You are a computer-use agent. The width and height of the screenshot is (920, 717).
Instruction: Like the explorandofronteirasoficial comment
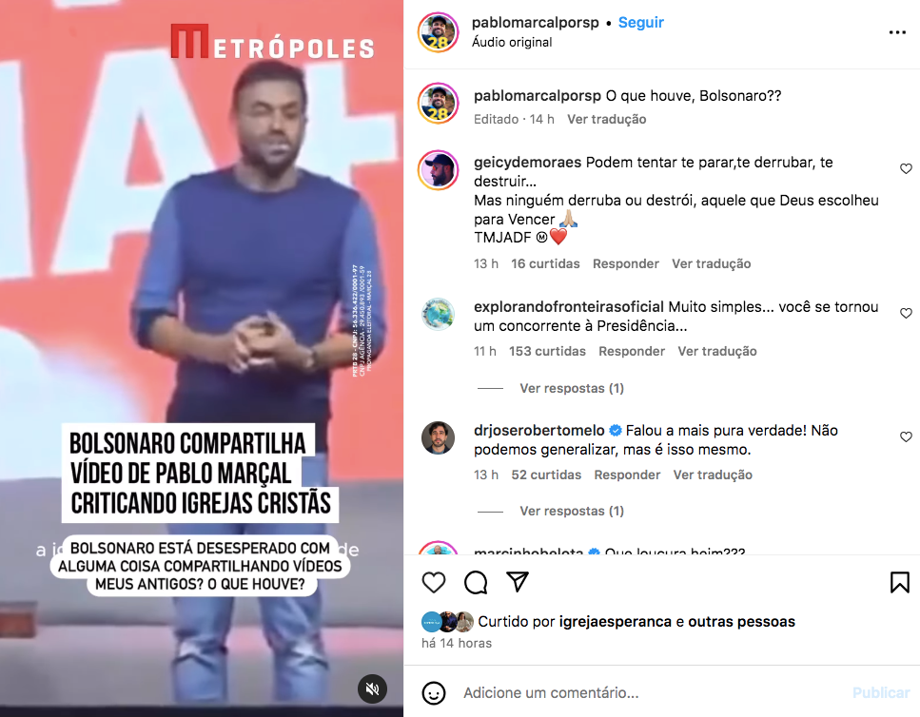pos(906,313)
